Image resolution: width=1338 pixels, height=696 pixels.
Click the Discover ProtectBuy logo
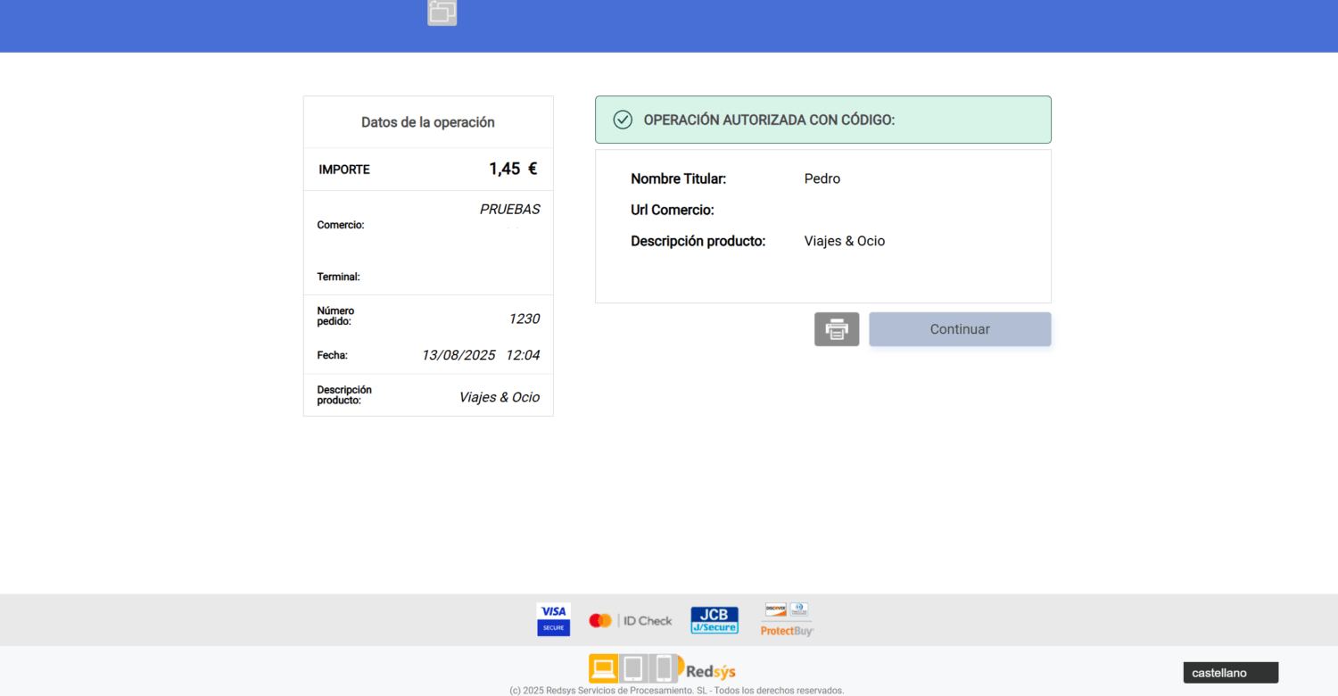coord(787,619)
